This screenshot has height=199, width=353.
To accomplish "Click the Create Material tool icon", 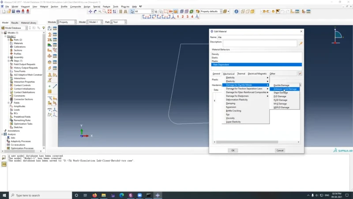I will tap(49, 28).
